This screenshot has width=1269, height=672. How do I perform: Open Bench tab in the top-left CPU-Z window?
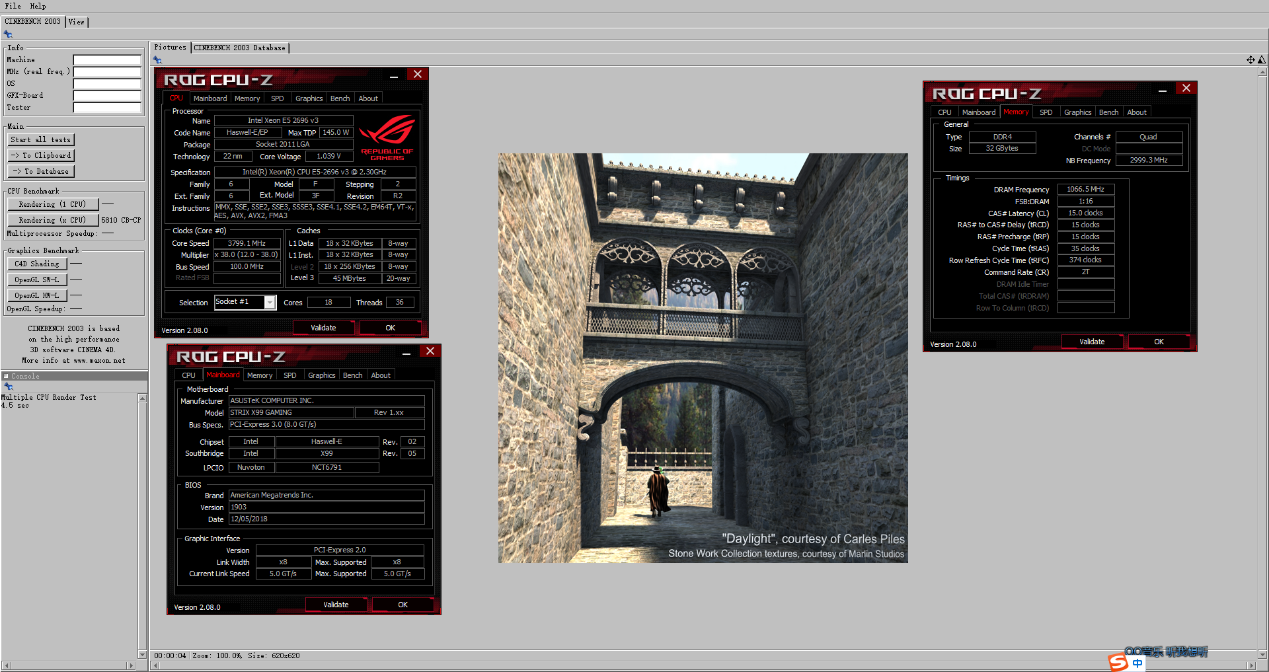(x=340, y=98)
